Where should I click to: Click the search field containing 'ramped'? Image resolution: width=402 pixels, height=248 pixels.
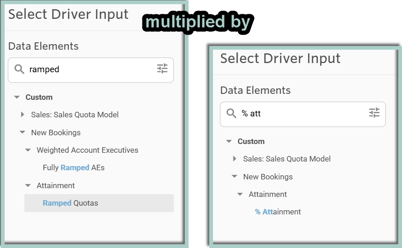91,70
